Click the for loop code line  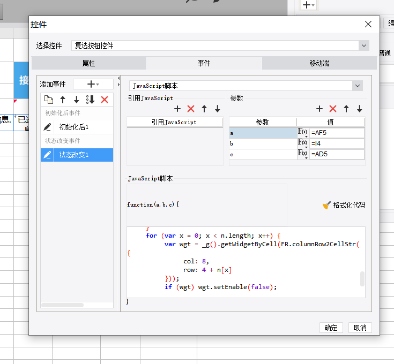213,236
